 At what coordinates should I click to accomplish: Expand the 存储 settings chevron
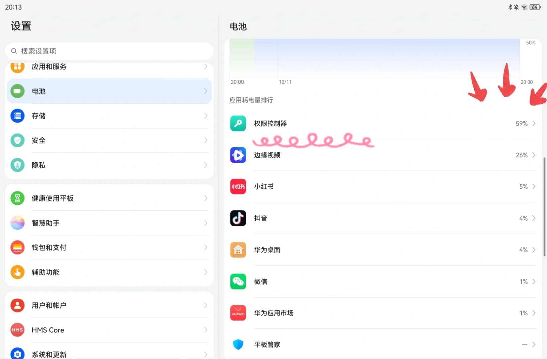tap(205, 116)
